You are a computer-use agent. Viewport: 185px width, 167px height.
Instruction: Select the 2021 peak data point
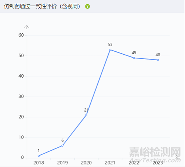pos(110,50)
